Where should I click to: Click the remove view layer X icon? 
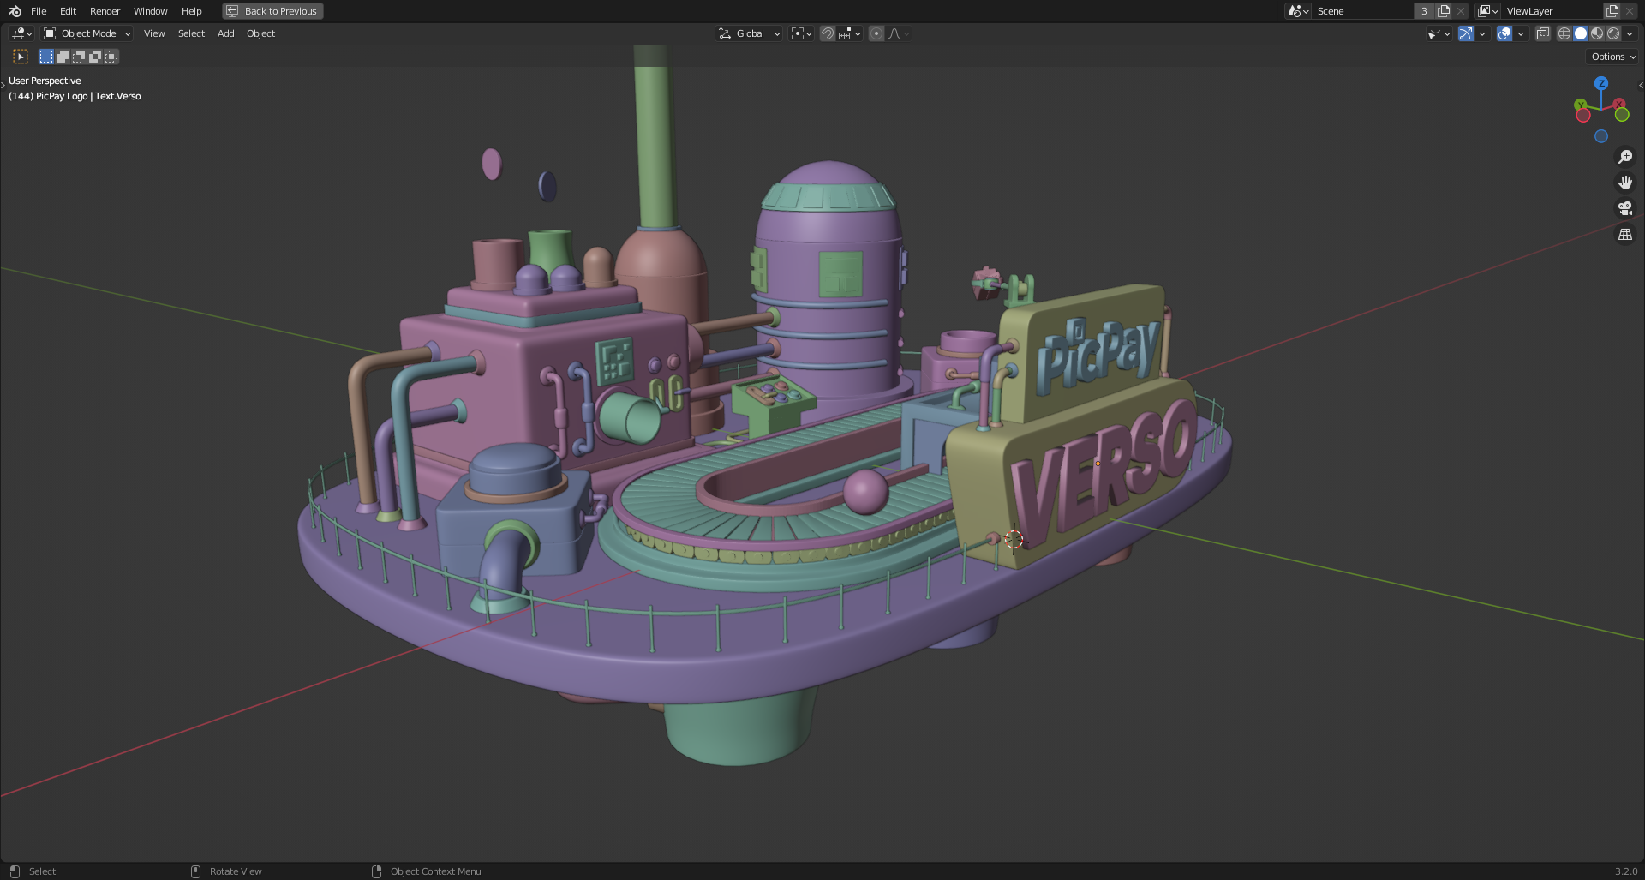pos(1630,11)
